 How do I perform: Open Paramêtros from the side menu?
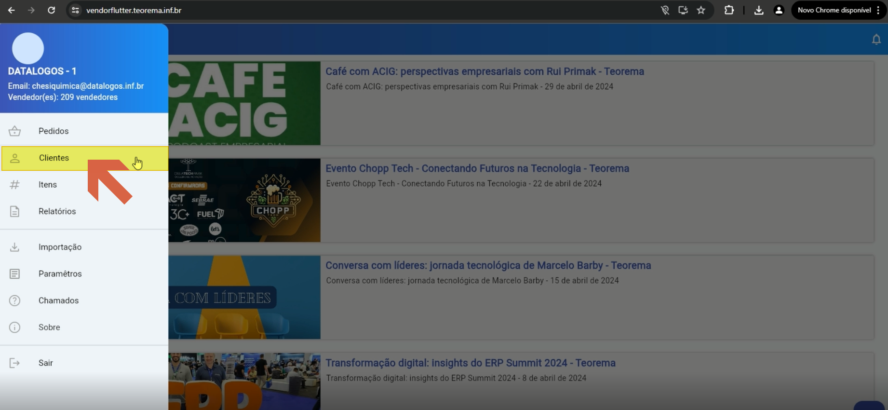84,274
